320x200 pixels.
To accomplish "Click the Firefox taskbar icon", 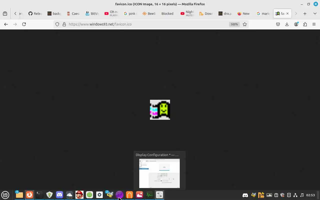I will click(x=29, y=195).
